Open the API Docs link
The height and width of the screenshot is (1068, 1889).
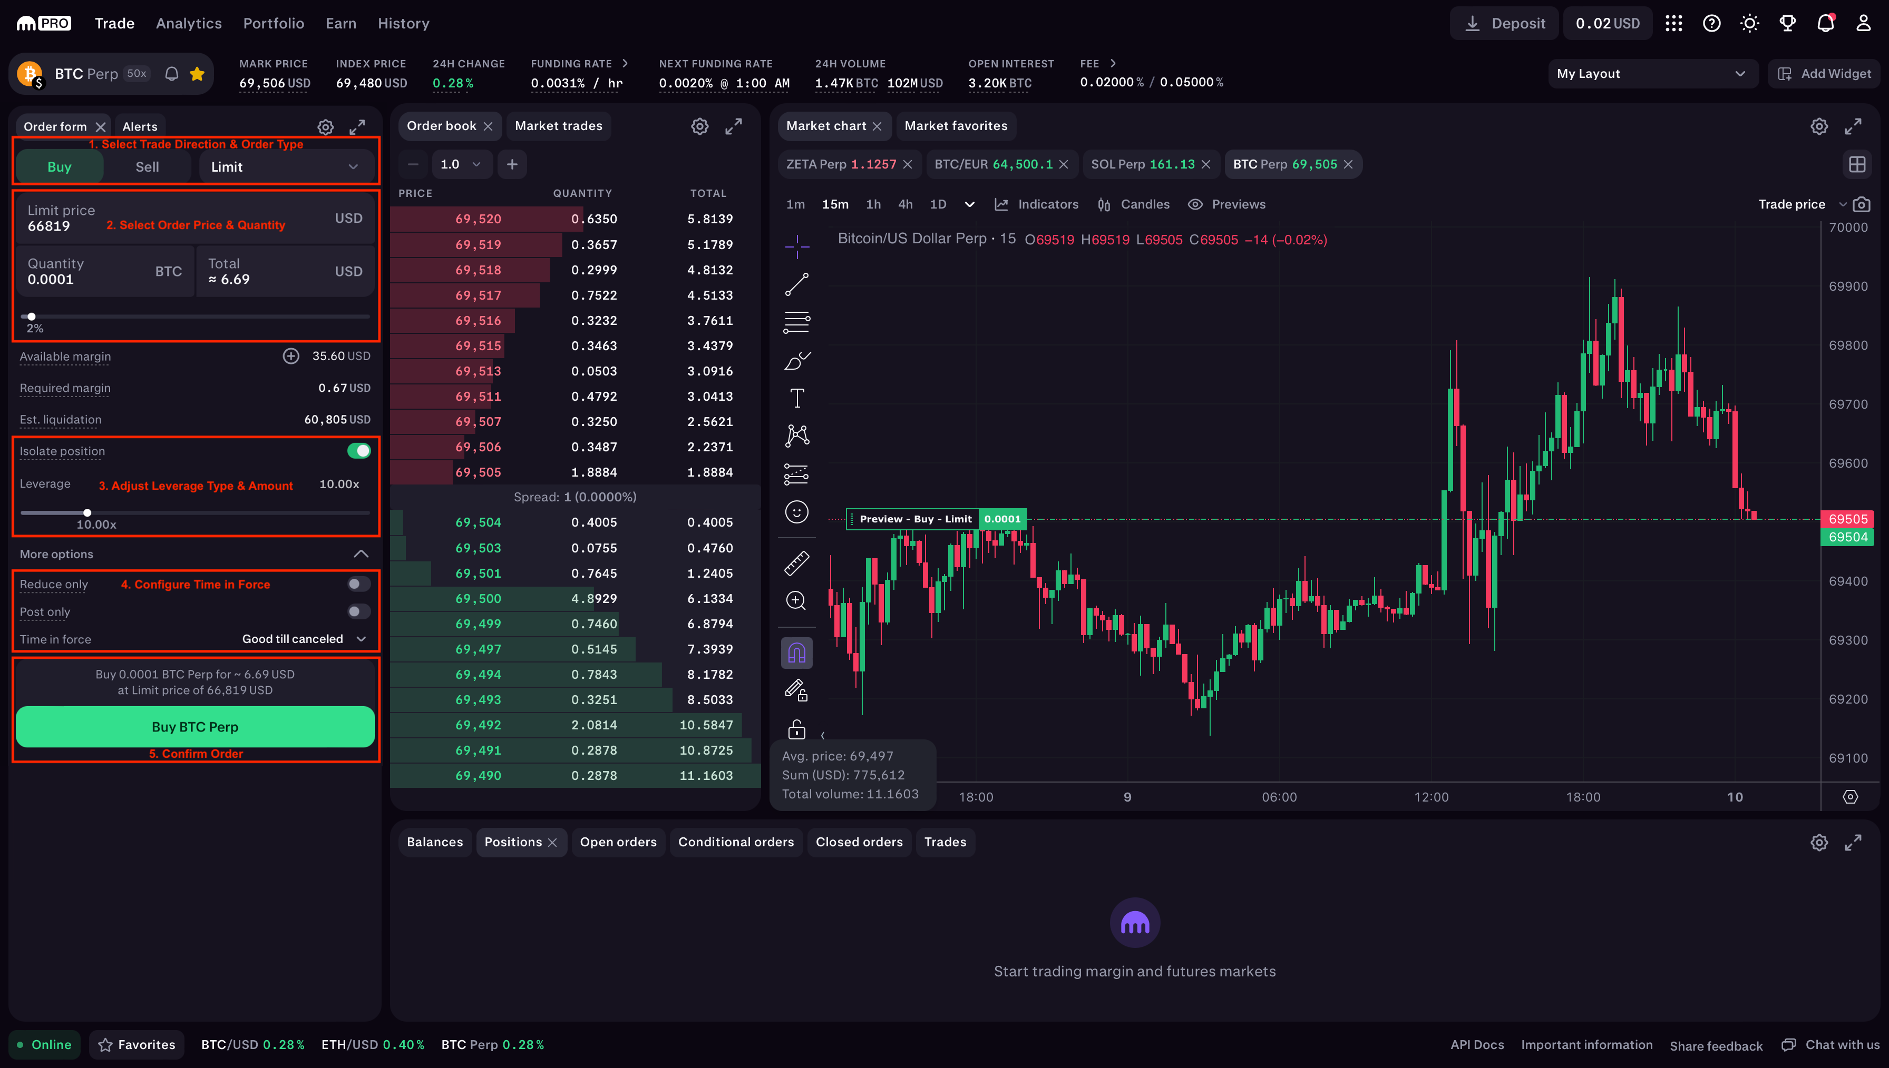(x=1476, y=1045)
